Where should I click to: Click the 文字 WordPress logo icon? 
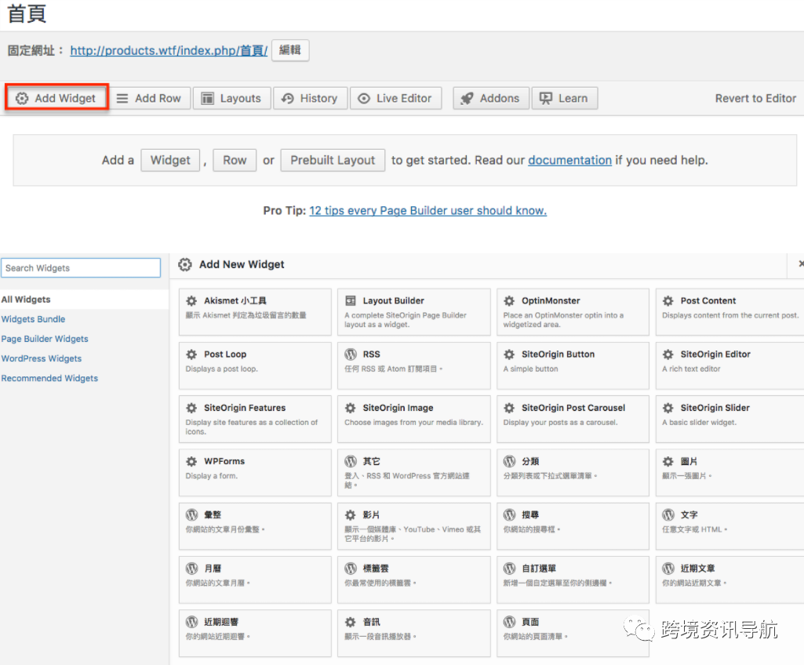tap(668, 514)
